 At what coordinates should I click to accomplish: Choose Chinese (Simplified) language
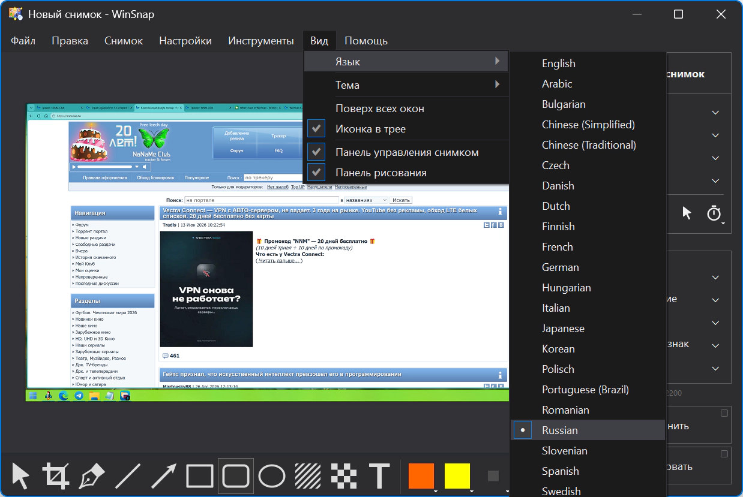588,125
